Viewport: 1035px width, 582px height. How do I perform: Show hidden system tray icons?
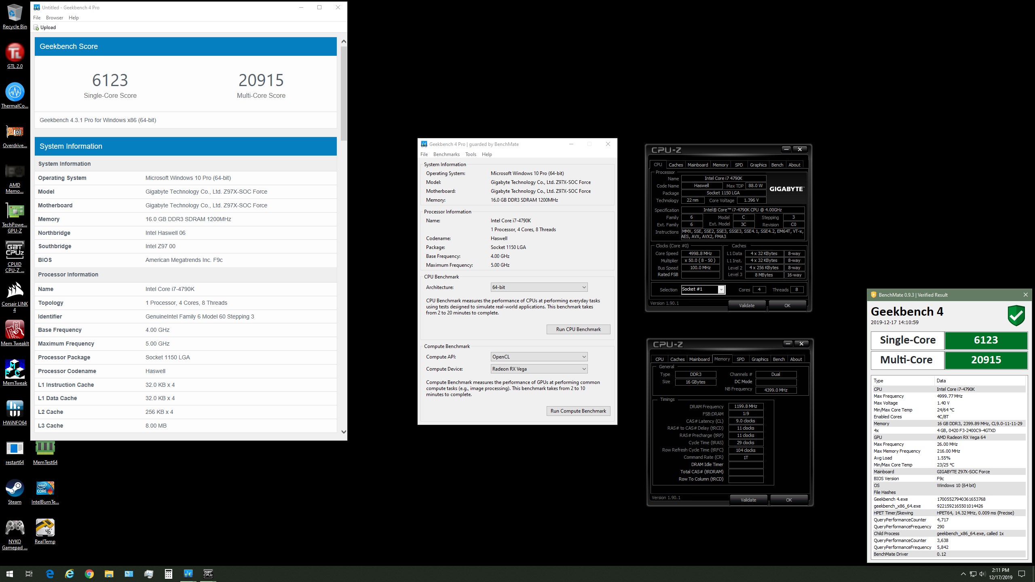point(963,574)
